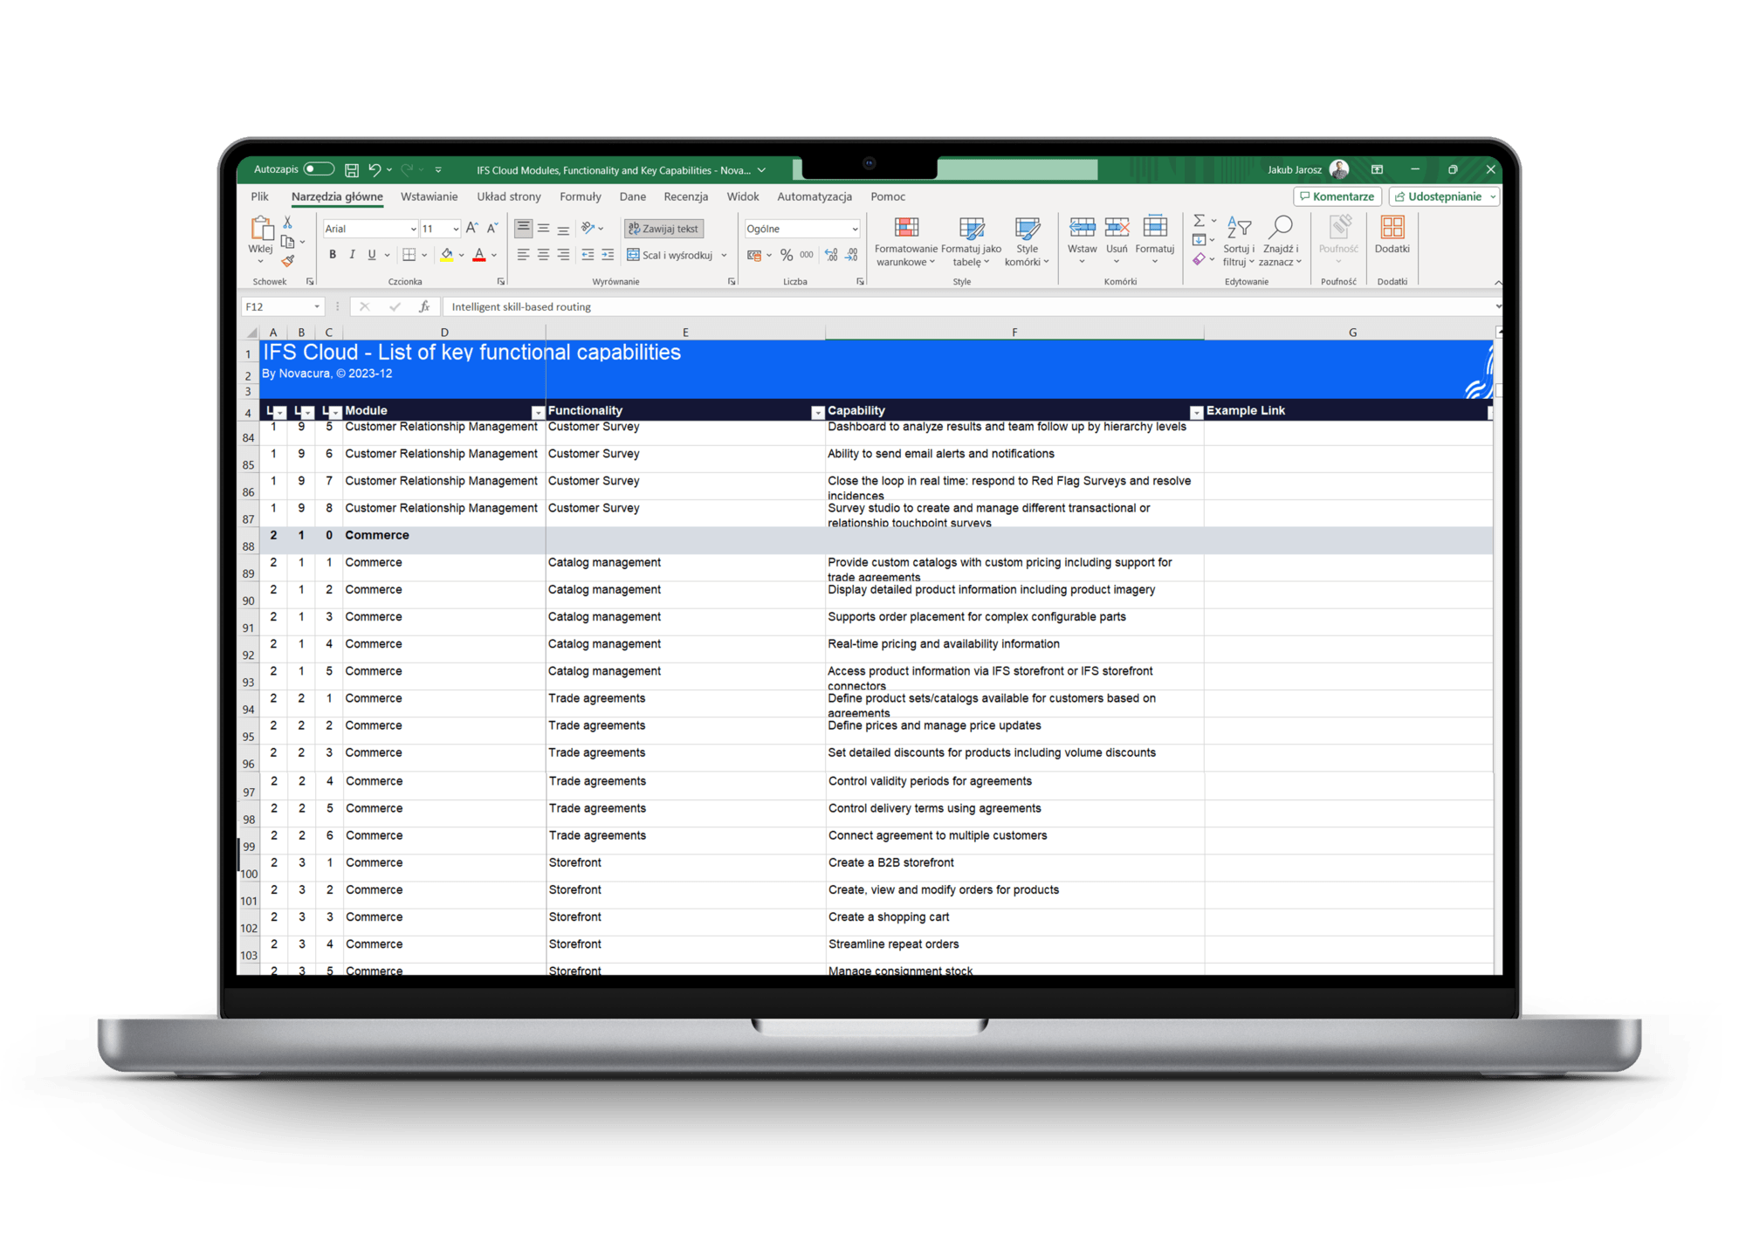Click the Komentarze button
This screenshot has height=1249, width=1746.
click(x=1337, y=196)
